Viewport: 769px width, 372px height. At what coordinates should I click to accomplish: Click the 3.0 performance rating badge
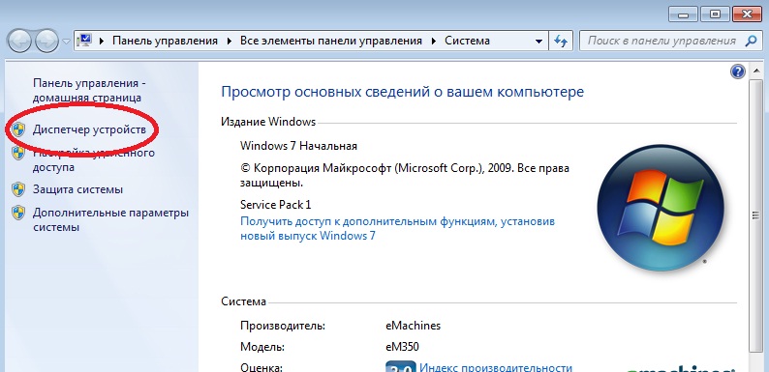click(x=400, y=366)
